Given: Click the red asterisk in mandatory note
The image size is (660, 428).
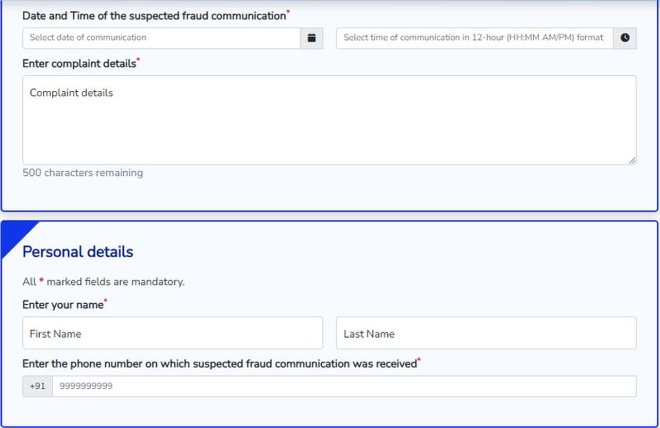Looking at the screenshot, I should tap(42, 281).
